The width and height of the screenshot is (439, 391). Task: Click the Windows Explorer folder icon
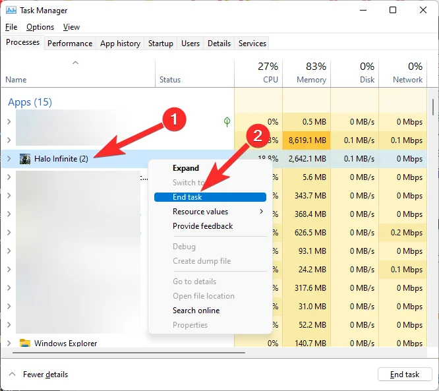pyautogui.click(x=25, y=343)
